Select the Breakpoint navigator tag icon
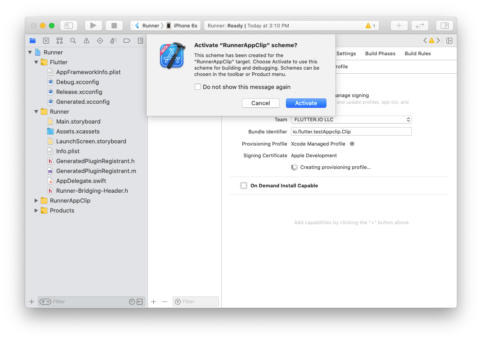Screen dimensions: 482x341 127,40
